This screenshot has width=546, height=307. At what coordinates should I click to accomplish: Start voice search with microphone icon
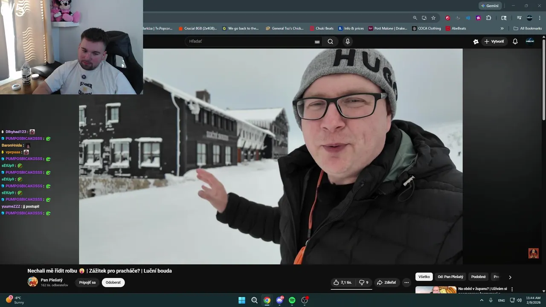[x=348, y=41]
